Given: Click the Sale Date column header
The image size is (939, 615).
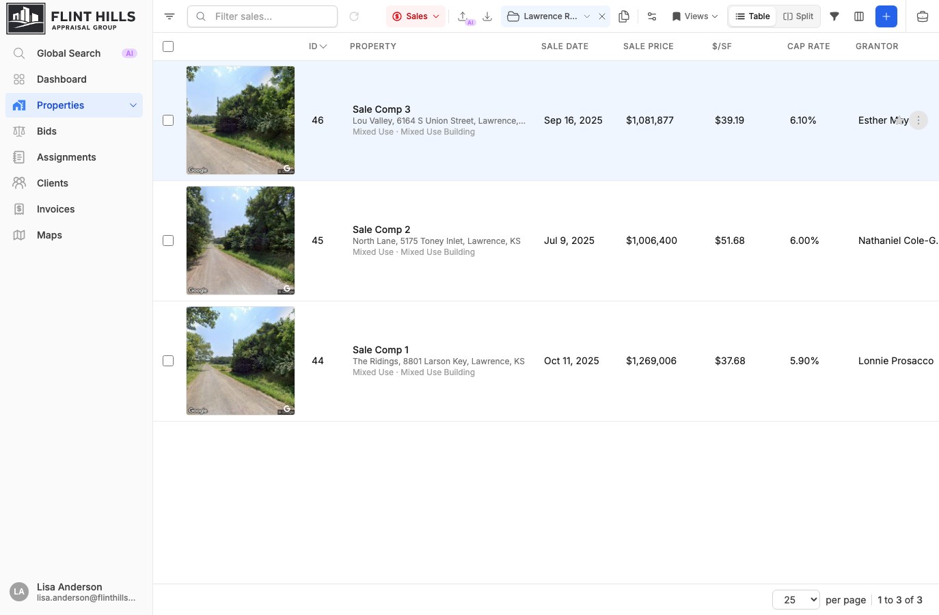Looking at the screenshot, I should (564, 46).
